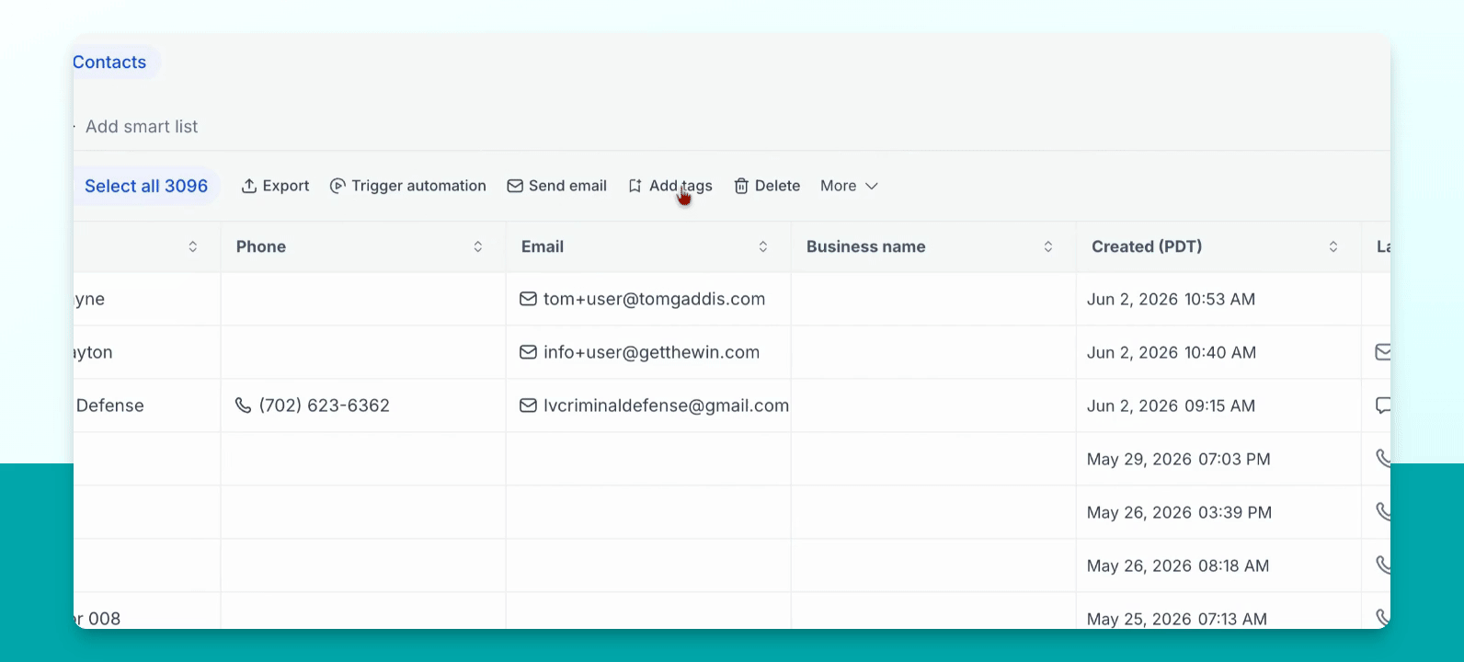This screenshot has height=662, width=1464.
Task: Click the Delete label
Action: (777, 186)
